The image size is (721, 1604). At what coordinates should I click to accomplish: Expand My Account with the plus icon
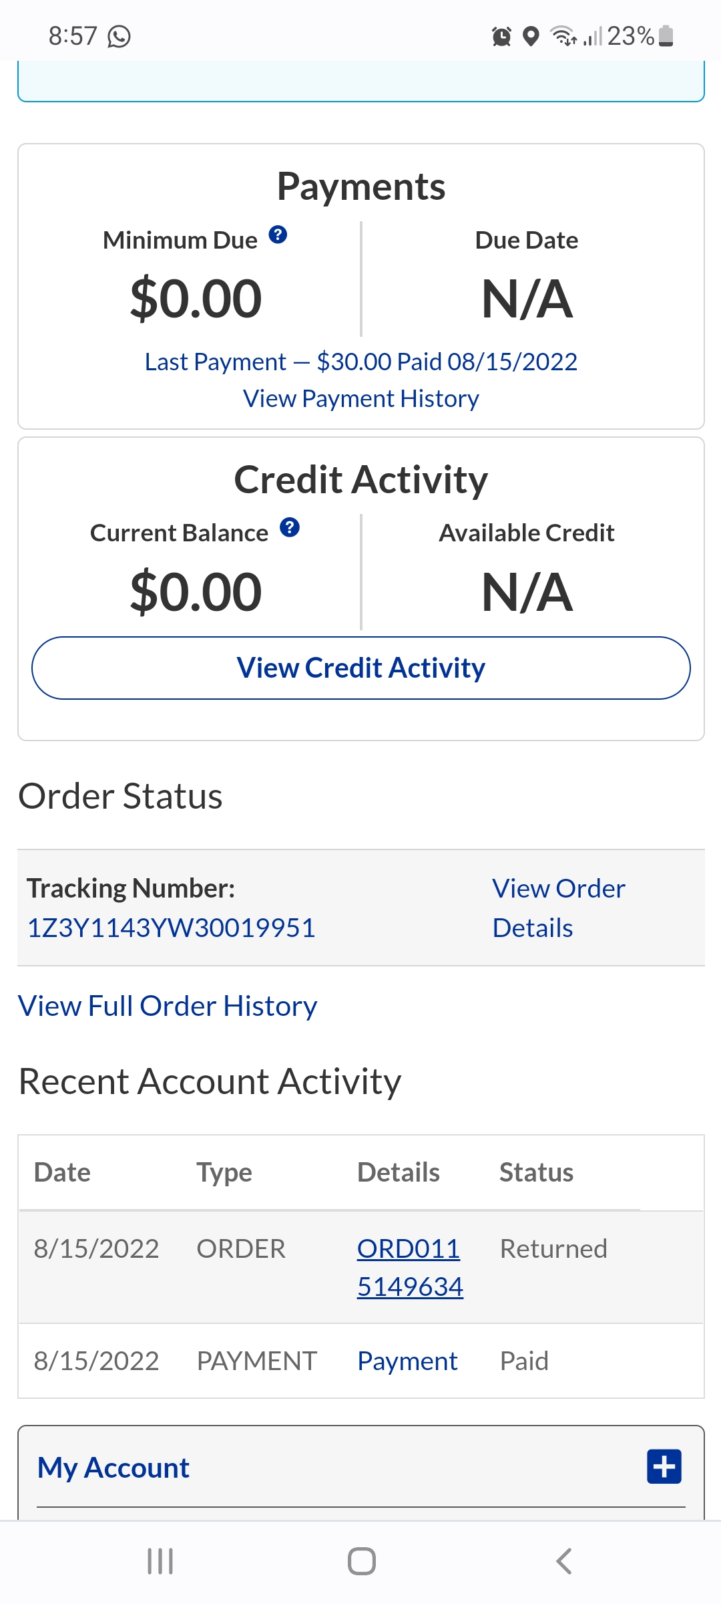point(664,1466)
